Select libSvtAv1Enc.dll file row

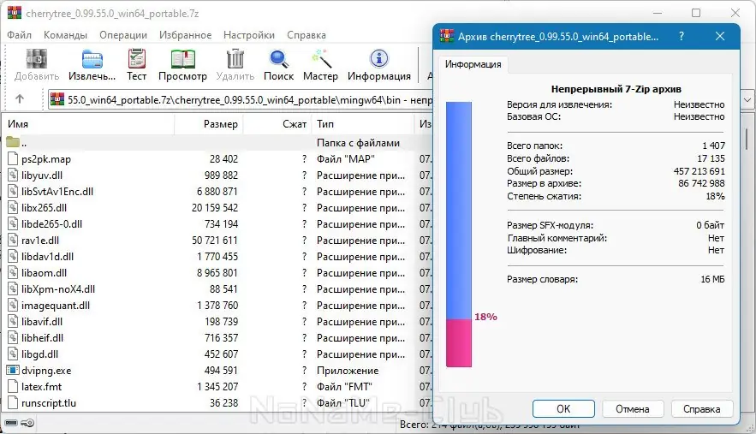tap(217, 192)
